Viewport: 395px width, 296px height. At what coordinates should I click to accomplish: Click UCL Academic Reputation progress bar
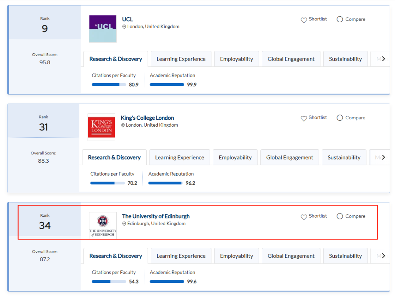pyautogui.click(x=167, y=85)
